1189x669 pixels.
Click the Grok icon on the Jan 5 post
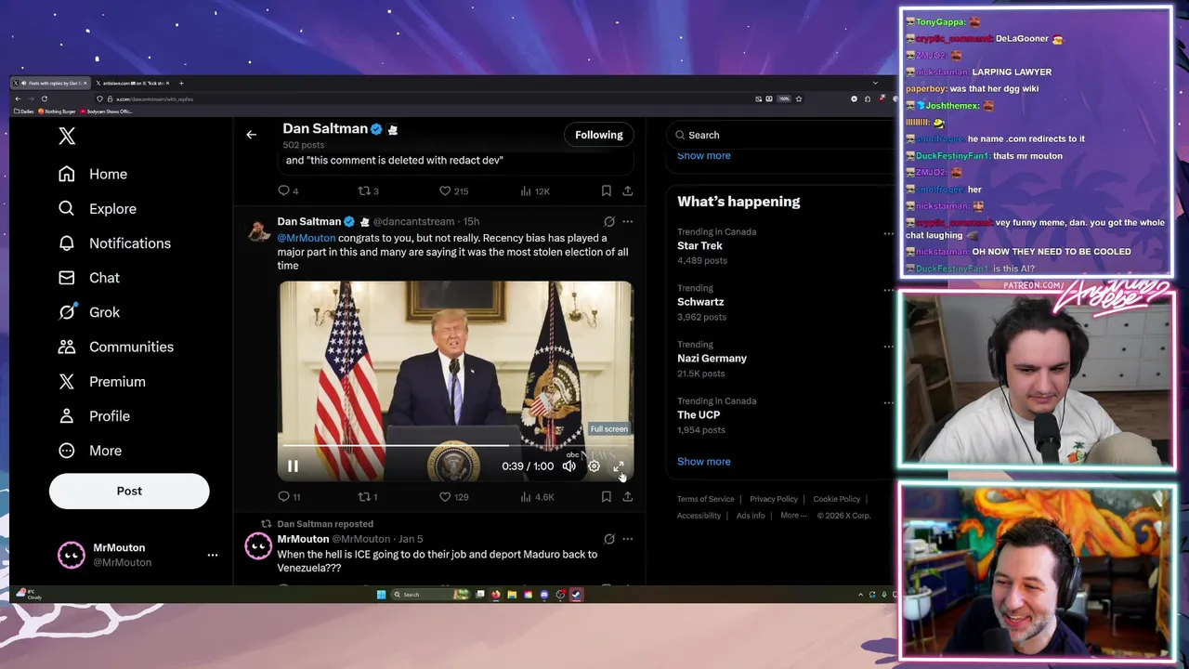point(609,539)
